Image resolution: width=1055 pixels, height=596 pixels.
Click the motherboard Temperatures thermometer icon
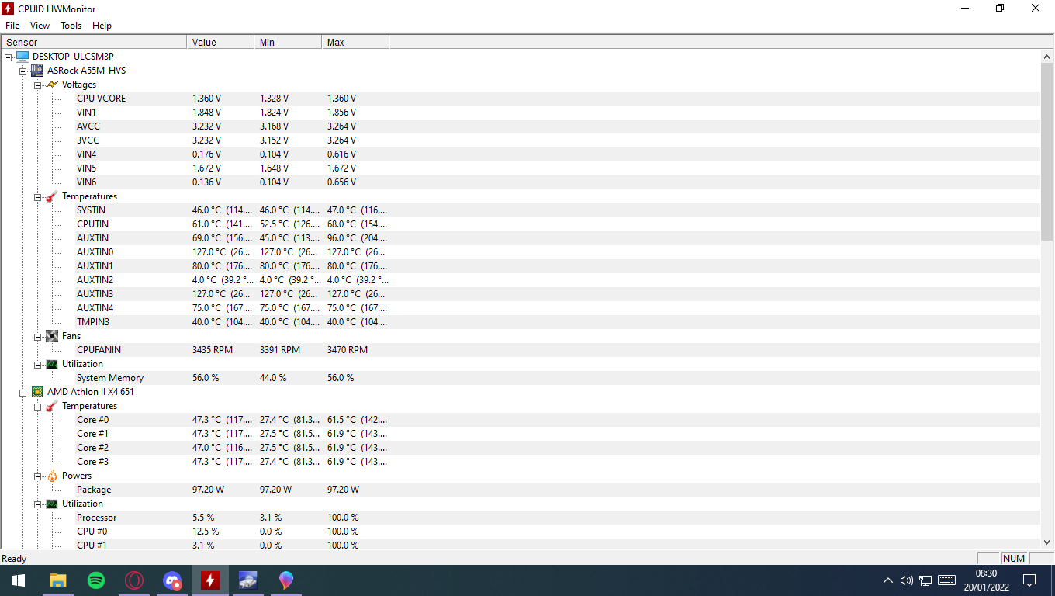[x=51, y=196]
